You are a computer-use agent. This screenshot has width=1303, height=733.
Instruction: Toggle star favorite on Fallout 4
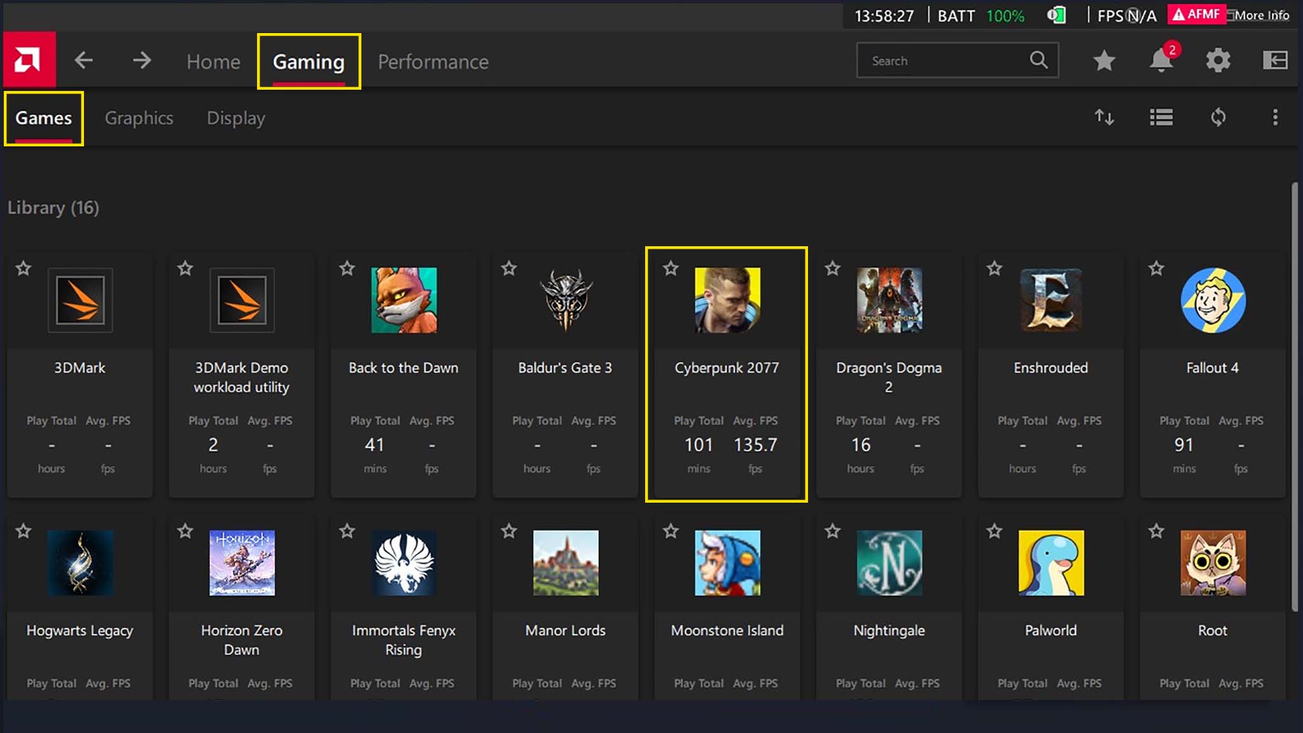[1156, 267]
